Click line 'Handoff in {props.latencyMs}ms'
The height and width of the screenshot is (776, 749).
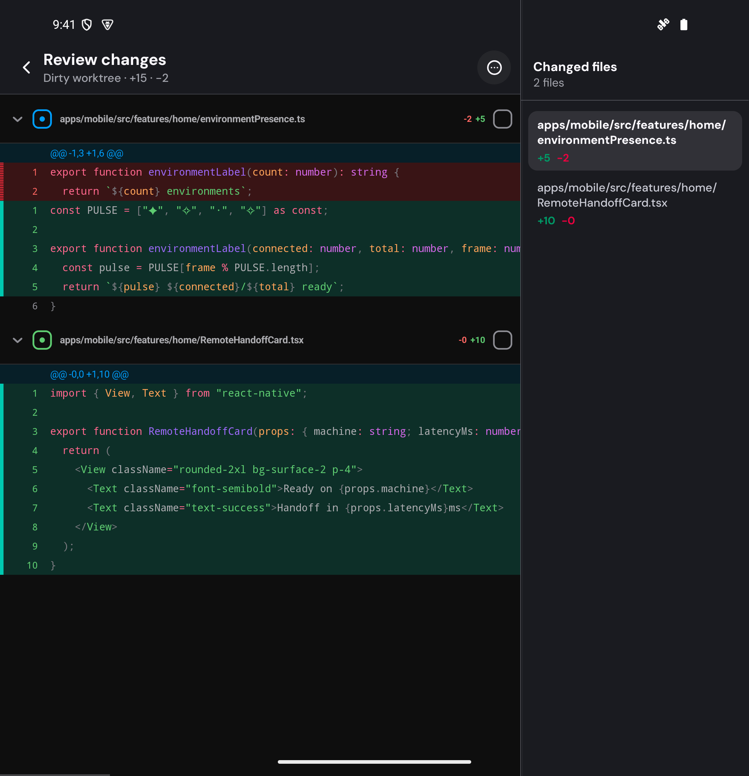pos(260,508)
